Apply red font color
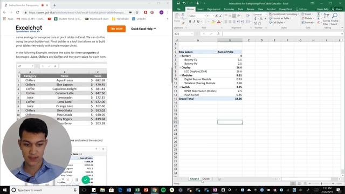 point(219,22)
